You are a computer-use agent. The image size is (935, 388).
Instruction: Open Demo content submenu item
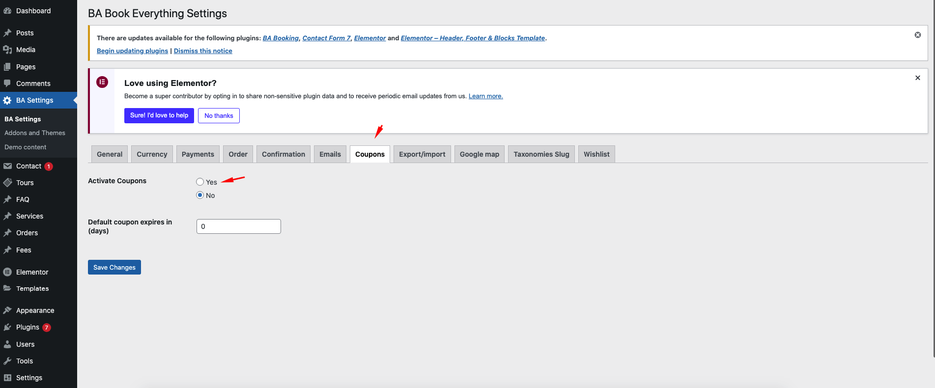click(26, 147)
